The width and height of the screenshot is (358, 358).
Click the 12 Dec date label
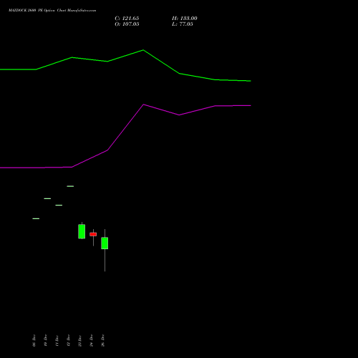[x=69, y=340]
